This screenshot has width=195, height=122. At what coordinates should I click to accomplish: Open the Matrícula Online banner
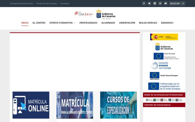(x=31, y=105)
